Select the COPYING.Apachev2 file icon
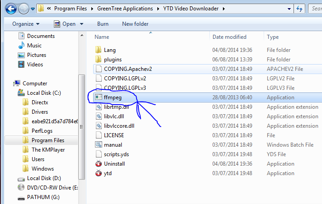The image size is (322, 204). click(x=99, y=69)
